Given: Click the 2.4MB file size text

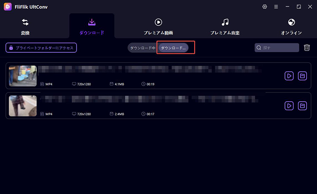Looking at the screenshot, I should (x=119, y=114).
